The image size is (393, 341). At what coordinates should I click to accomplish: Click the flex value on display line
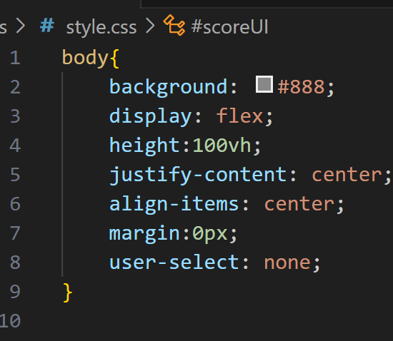tap(239, 116)
